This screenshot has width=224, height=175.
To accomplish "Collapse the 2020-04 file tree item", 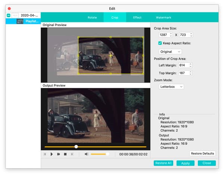I will [x=9, y=15].
